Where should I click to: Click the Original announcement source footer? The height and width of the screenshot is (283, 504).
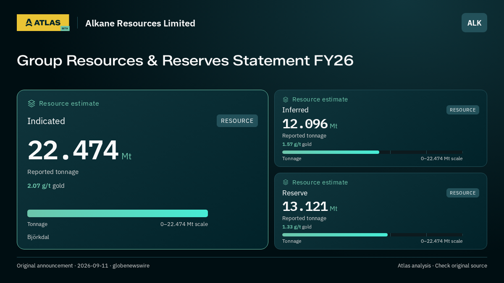click(83, 266)
